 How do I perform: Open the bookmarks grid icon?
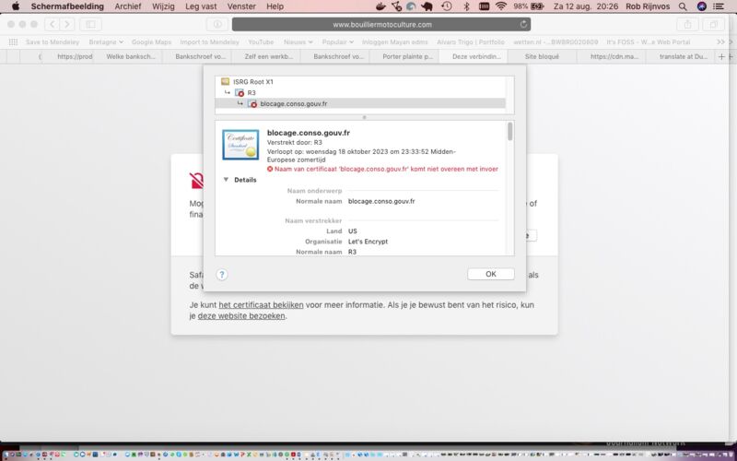point(13,41)
